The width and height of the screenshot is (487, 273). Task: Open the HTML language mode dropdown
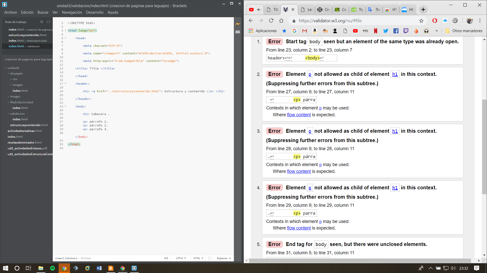(198, 258)
